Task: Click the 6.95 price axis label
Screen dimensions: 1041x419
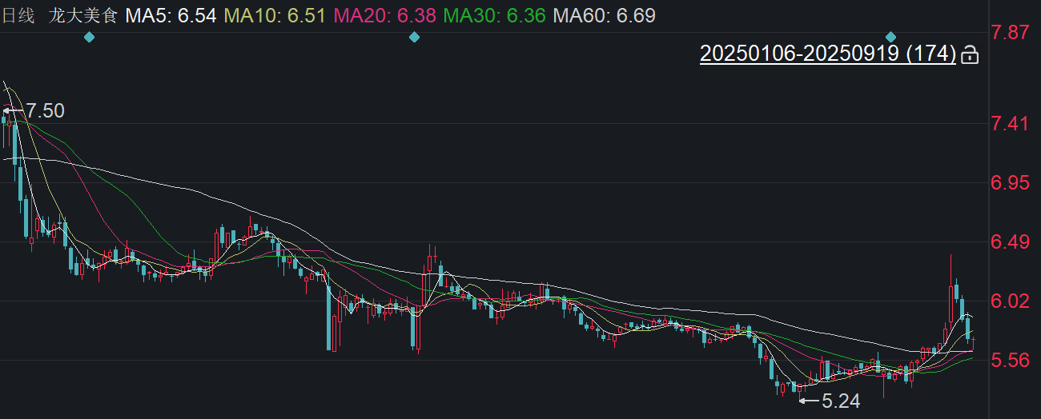Action: click(x=1009, y=183)
